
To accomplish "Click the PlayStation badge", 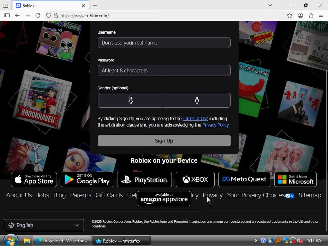I will click(x=144, y=179).
